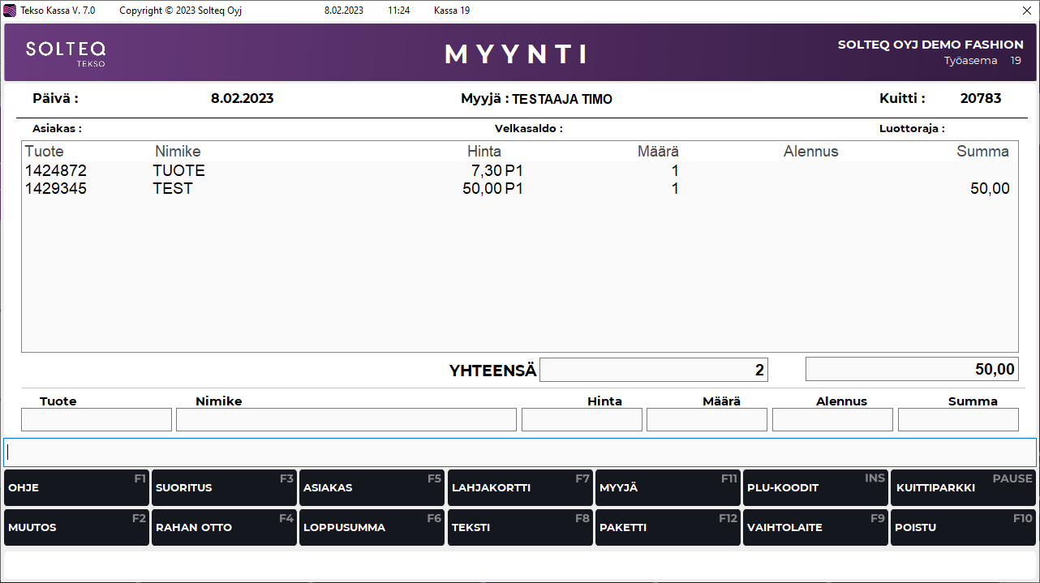Select the ASIAKAS customer button
The width and height of the screenshot is (1040, 583).
click(372, 488)
